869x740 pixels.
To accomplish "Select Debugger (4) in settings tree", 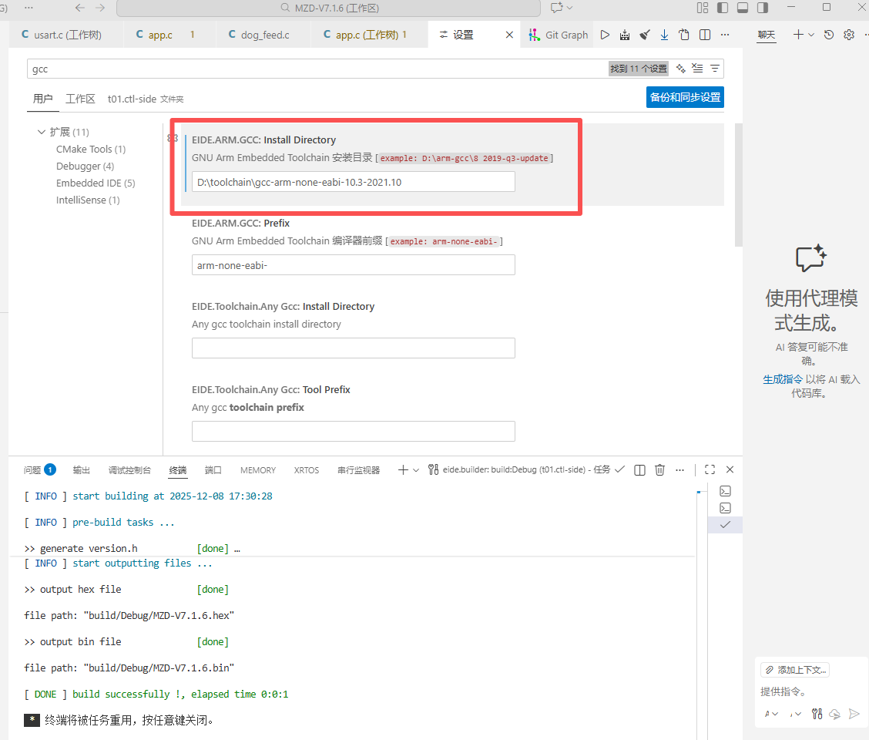I will (85, 166).
